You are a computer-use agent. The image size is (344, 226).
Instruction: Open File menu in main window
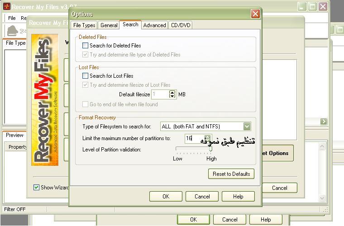(12, 18)
